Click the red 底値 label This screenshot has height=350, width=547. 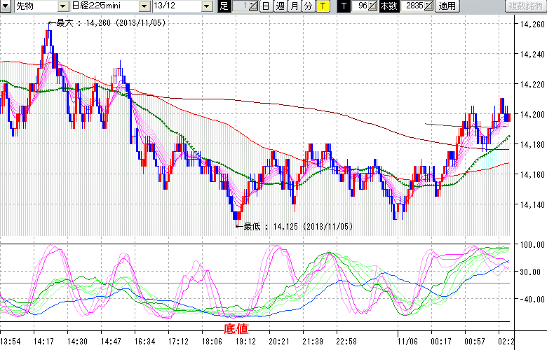point(235,328)
